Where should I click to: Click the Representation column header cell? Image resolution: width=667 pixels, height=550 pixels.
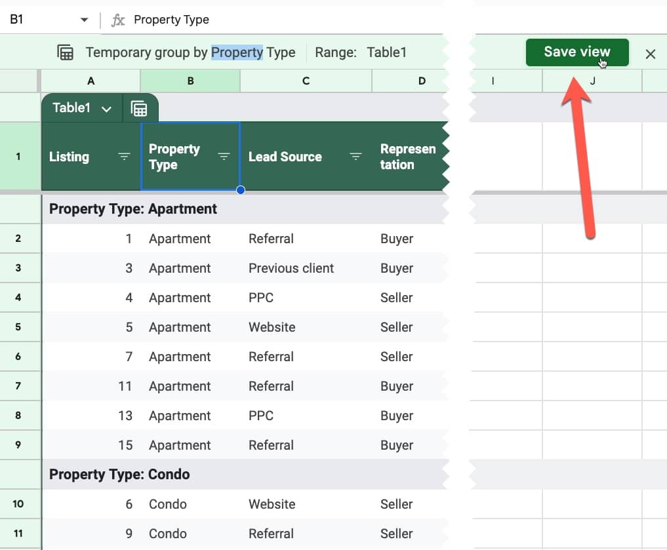[x=410, y=157]
